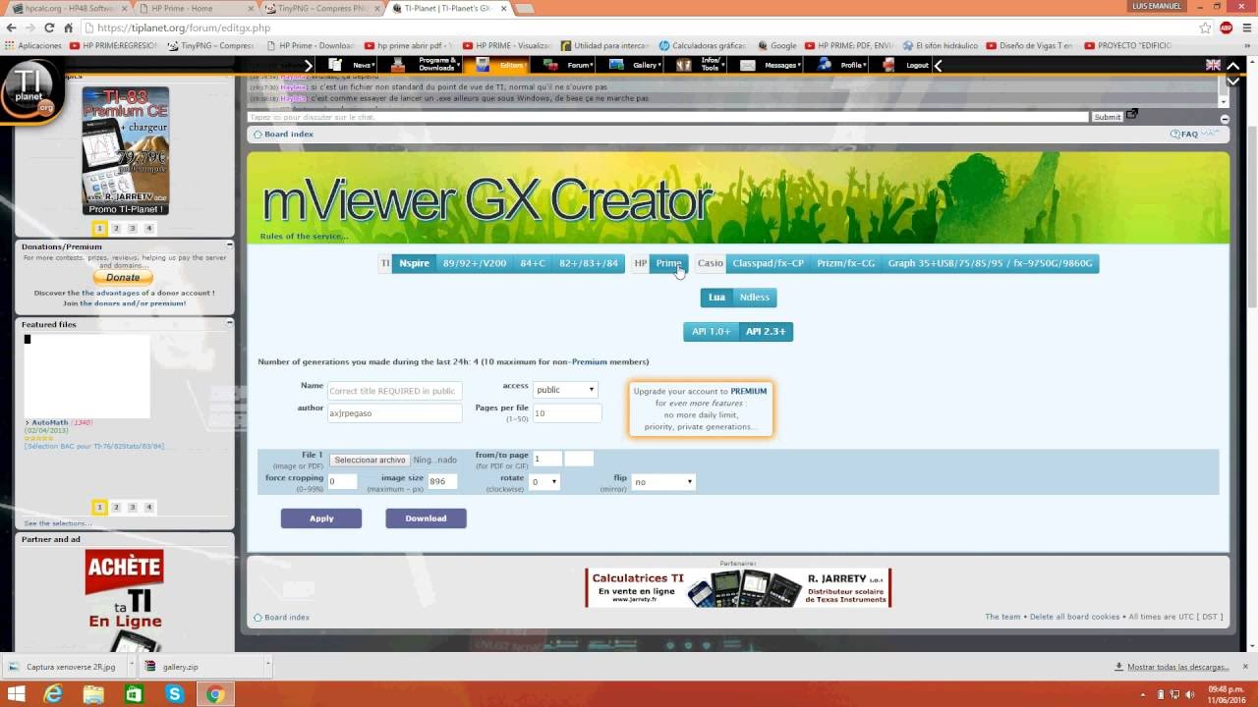1258x707 pixels.
Task: Click the UK flag language icon
Action: 1214,65
